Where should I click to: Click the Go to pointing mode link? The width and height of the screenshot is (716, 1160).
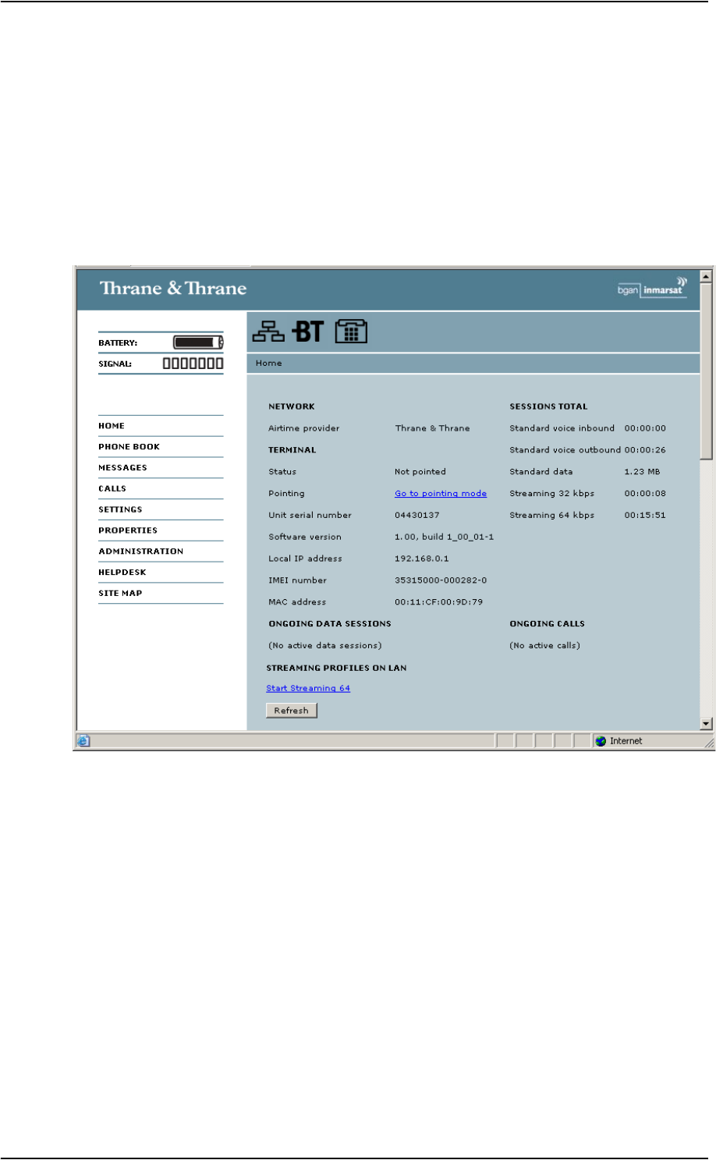(441, 494)
